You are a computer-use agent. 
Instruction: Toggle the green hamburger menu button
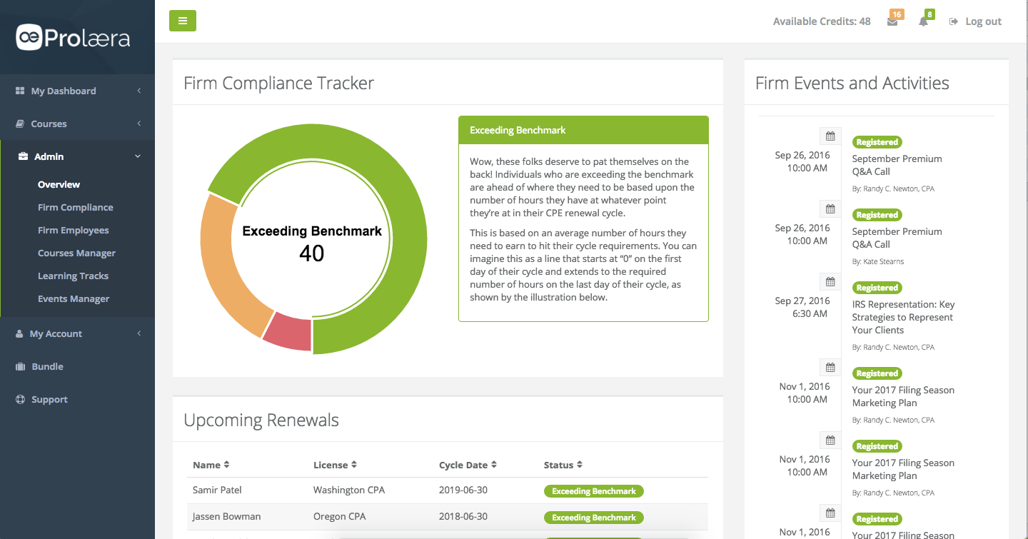(183, 21)
